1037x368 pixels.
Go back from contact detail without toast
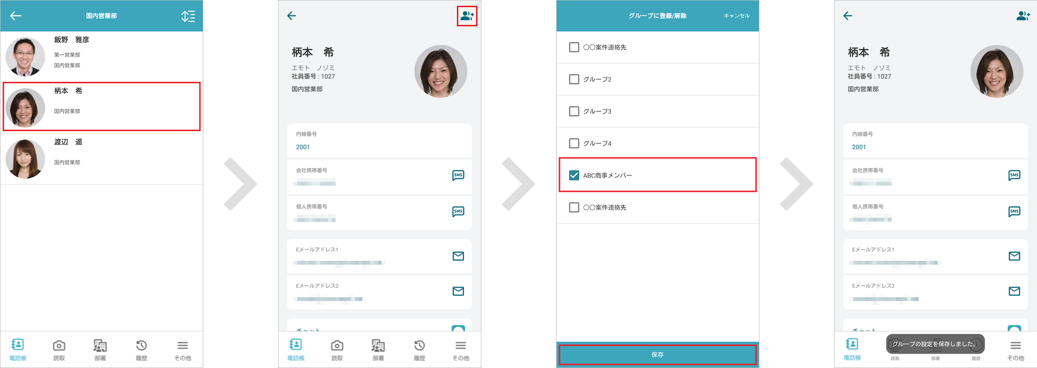291,16
